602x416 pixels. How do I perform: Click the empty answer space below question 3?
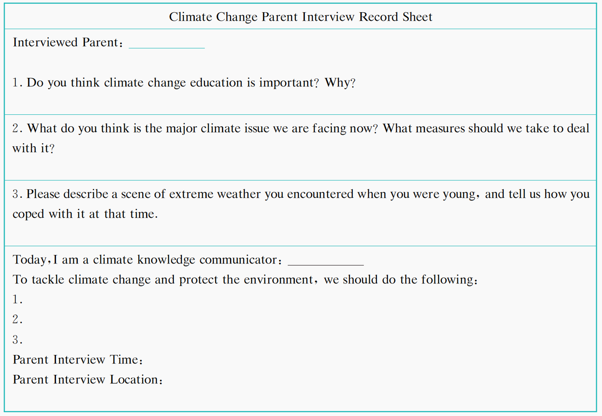300,232
